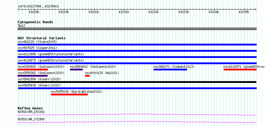Viewport: 265px width, 126px height.
Task: Click the nsv6384463 (Sedlazeck2020) label
Action: click(x=41, y=67)
